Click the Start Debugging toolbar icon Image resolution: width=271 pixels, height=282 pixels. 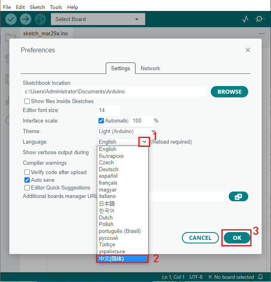point(40,19)
